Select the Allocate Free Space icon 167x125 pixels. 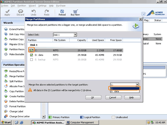click(x=6, y=86)
